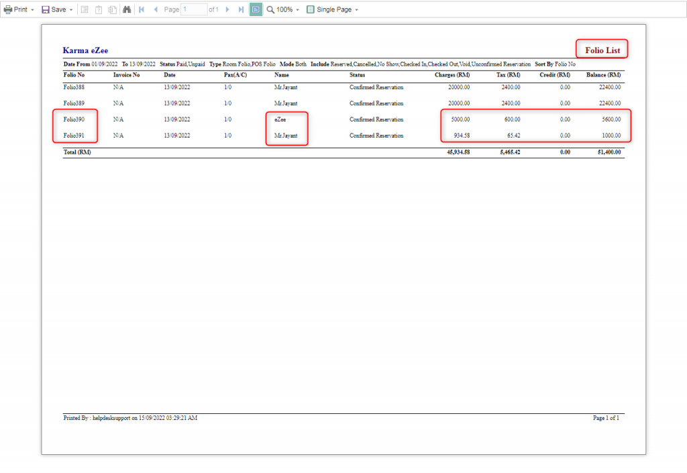Click the 65.42 tax value

(x=513, y=136)
